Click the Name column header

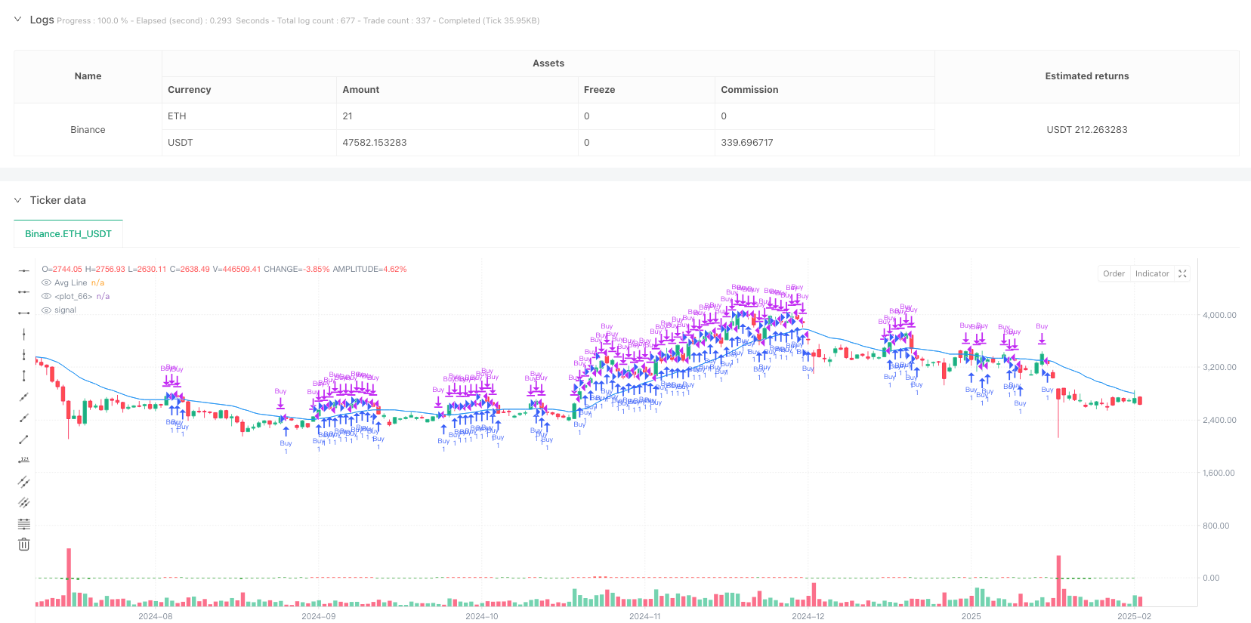[x=88, y=76]
